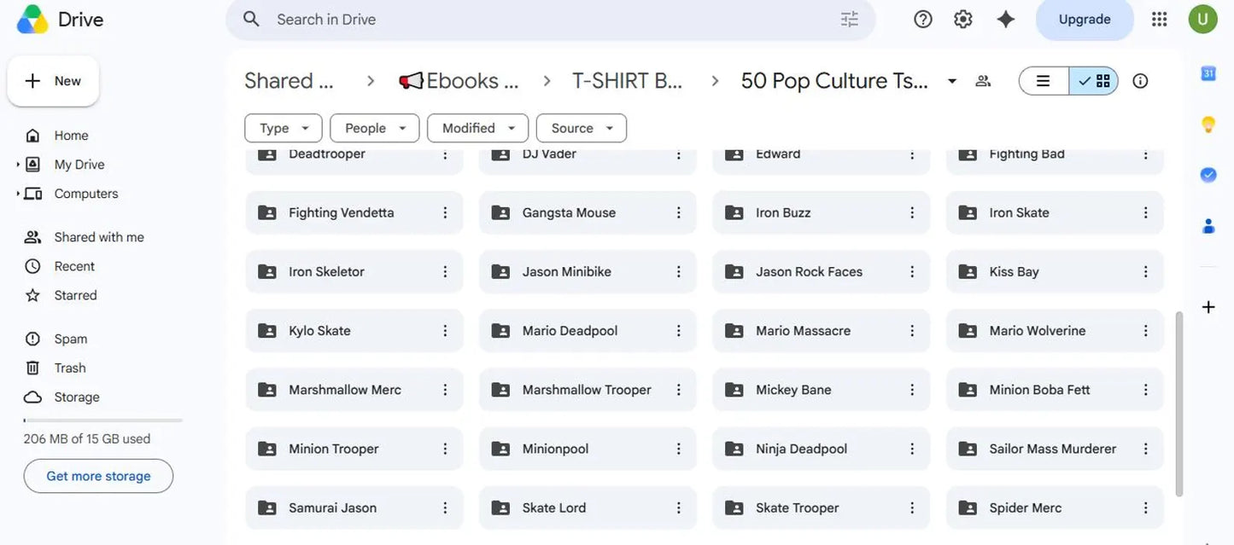Switch to list layout view
Viewport: 1234px width, 545px height.
1044,81
